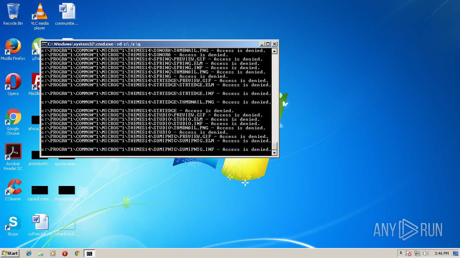This screenshot has height=258, width=460.
Task: Launch CCleaner from the desktop
Action: [13, 190]
